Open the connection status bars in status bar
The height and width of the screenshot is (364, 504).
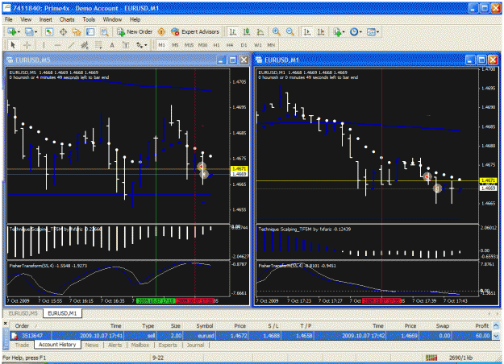coord(431,358)
